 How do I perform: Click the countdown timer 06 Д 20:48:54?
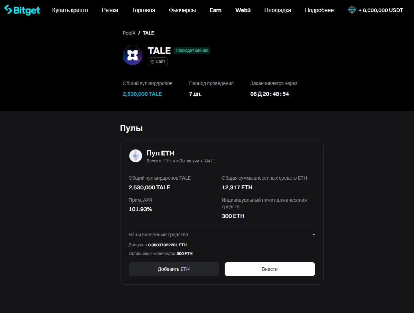270,94
